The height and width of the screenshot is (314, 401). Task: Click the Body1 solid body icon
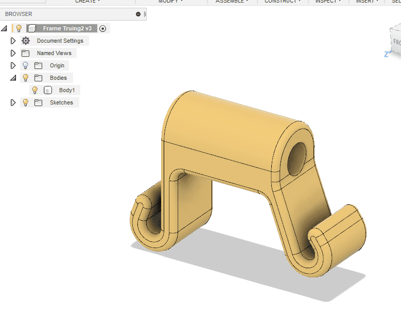pyautogui.click(x=47, y=90)
